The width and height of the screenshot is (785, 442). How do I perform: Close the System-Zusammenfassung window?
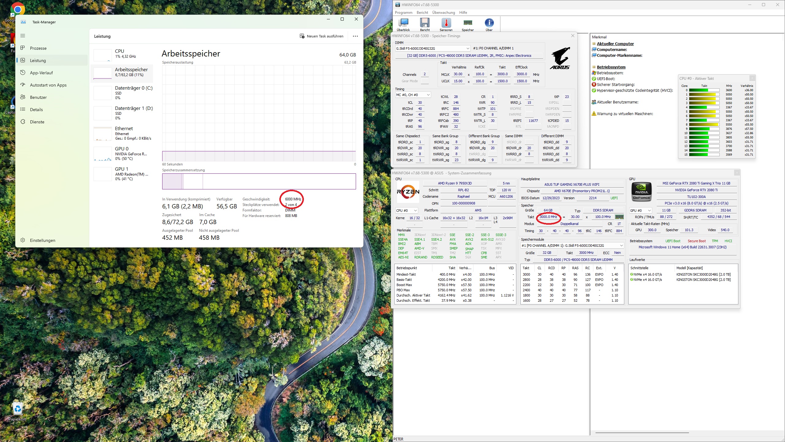coord(737,173)
